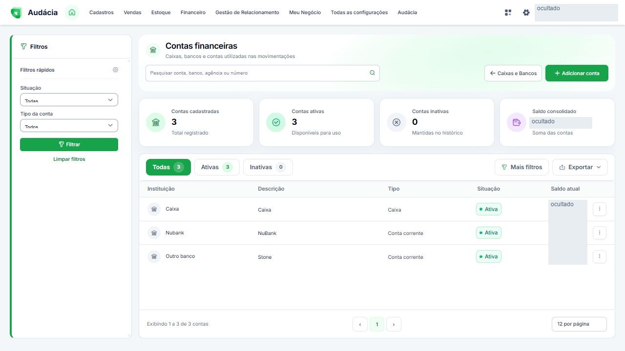Click the Audácia shield logo
This screenshot has height=351, width=625.
tap(16, 13)
